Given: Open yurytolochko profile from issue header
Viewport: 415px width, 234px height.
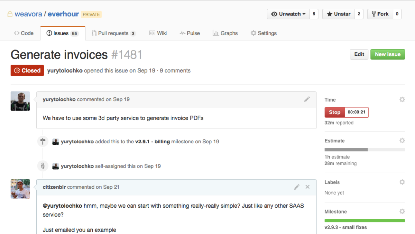Looking at the screenshot, I should tap(65, 71).
